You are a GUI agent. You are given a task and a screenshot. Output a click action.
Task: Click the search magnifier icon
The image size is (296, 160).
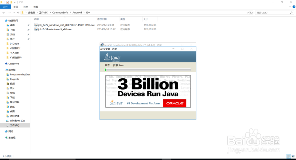pyautogui.click(x=291, y=13)
